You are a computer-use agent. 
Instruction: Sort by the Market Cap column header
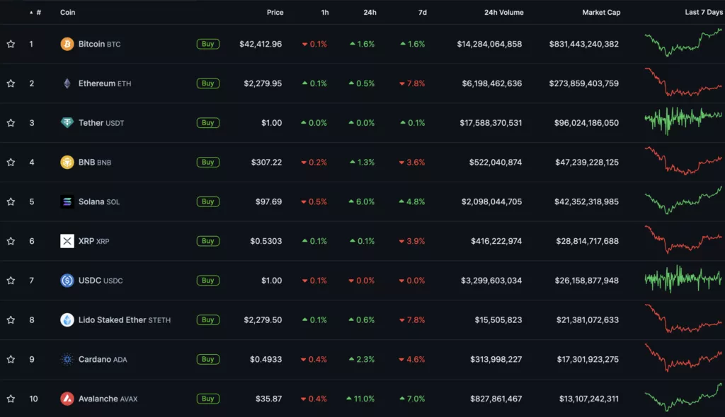point(601,13)
